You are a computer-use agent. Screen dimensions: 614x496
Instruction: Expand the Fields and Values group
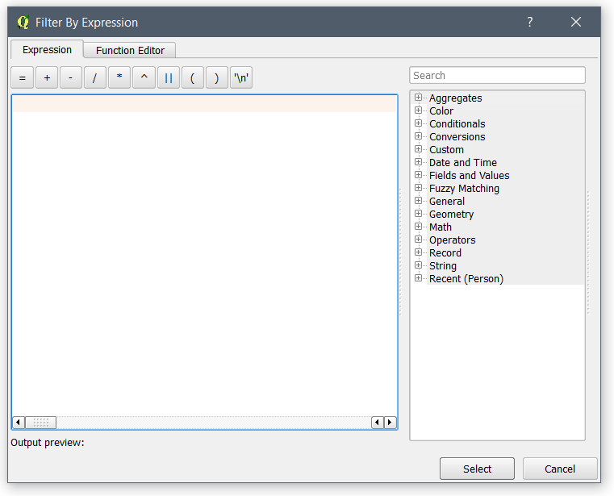click(419, 176)
